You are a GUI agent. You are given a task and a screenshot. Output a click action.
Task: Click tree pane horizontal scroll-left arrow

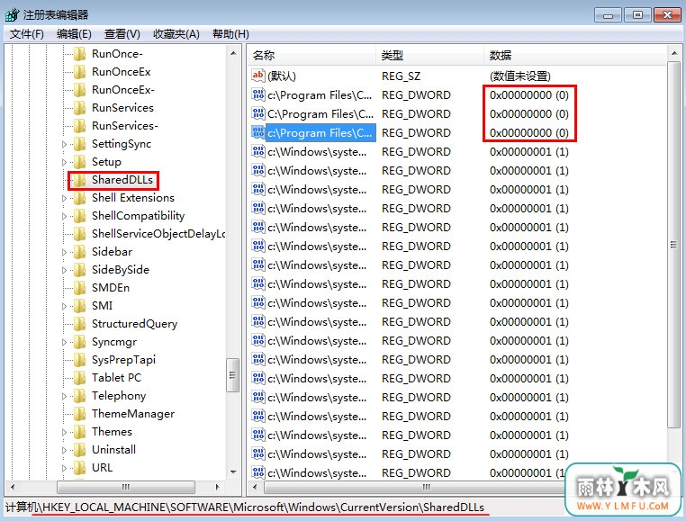[13, 487]
